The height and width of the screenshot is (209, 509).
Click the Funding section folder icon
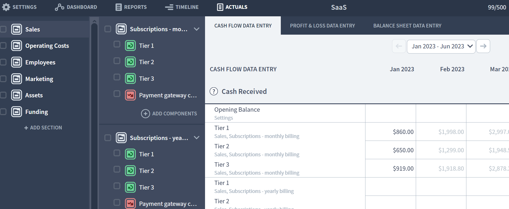pyautogui.click(x=17, y=112)
